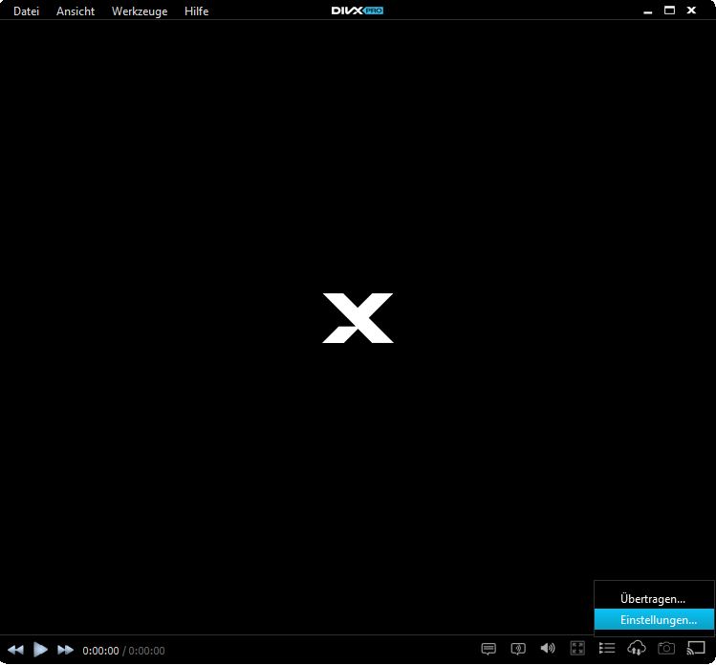Open the Ansicht menu
716x665 pixels.
tap(76, 11)
